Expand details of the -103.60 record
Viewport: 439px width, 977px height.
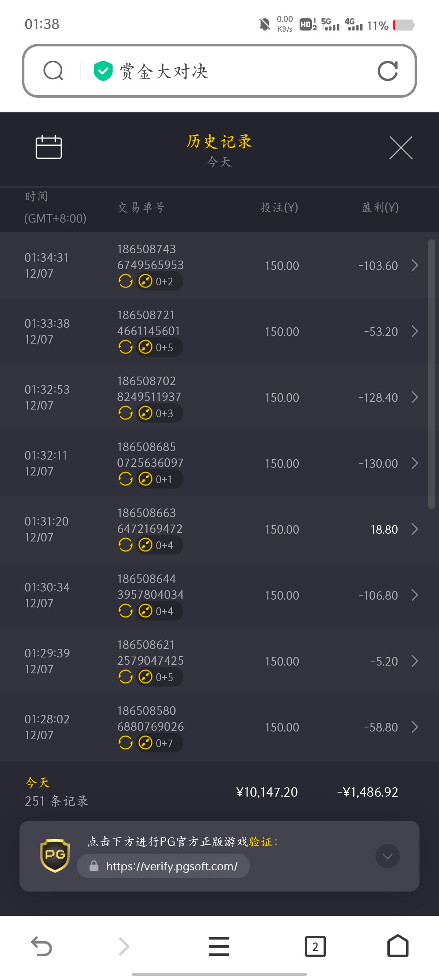pyautogui.click(x=415, y=265)
